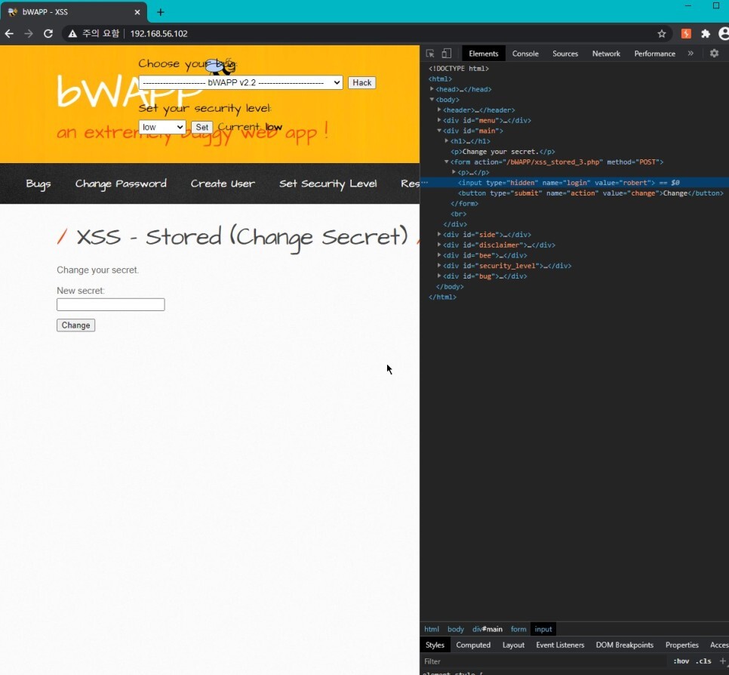Collapse the body element node
Image resolution: width=729 pixels, height=675 pixels.
click(432, 100)
